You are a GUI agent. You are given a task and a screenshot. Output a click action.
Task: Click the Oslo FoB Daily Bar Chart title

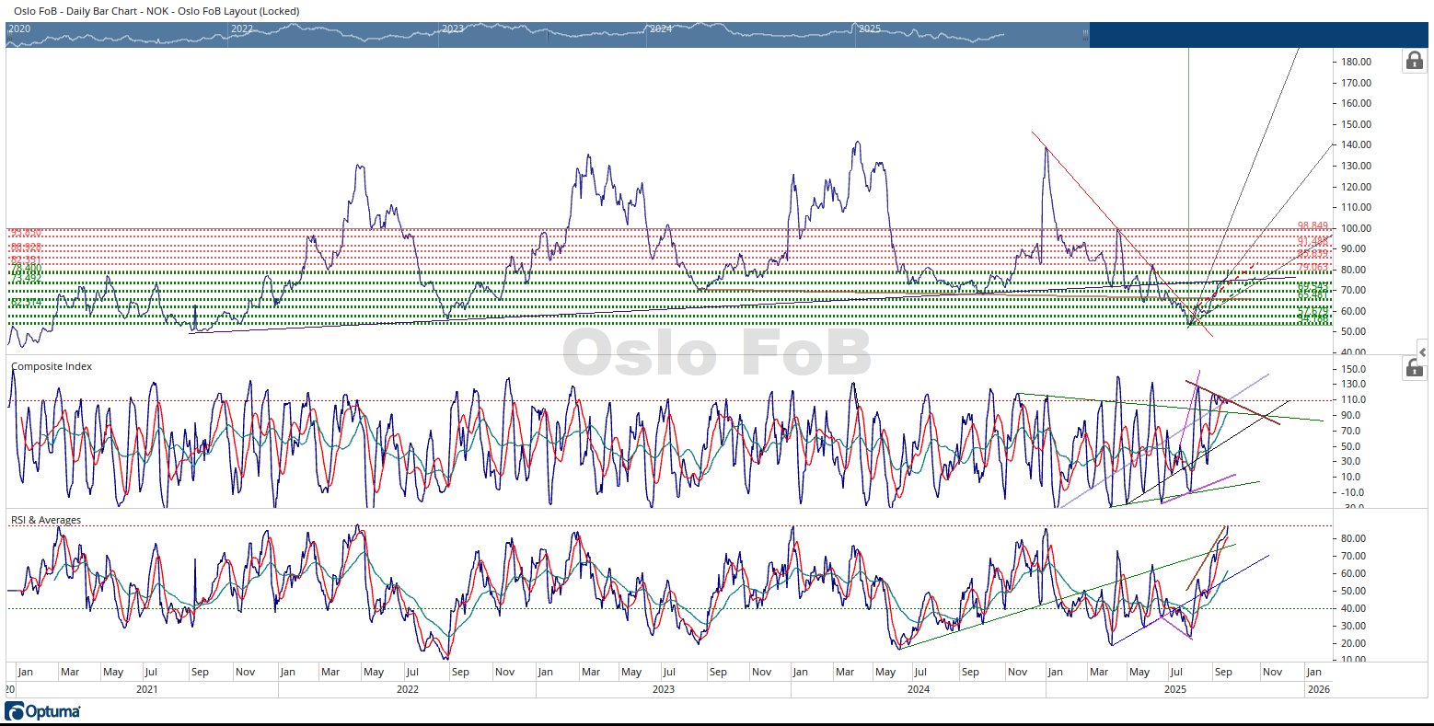(x=156, y=11)
